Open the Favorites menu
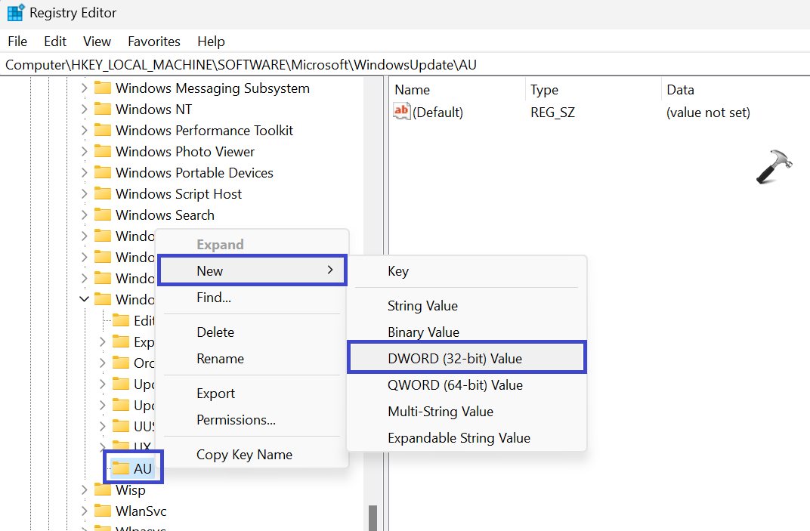Screen dimensions: 810x531 click(x=153, y=42)
